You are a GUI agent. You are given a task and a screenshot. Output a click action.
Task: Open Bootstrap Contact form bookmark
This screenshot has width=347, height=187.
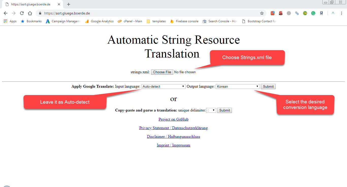[259, 21]
